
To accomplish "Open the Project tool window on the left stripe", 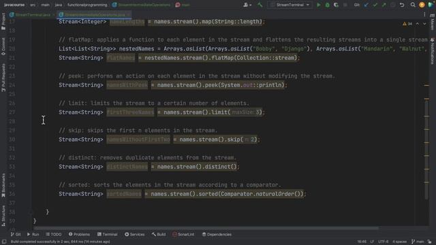I will click(x=3, y=22).
